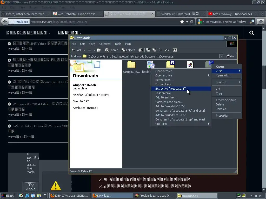Viewport: 266px width, 199px height.
Task: Click the Back arrow in Downloads toolbar
Action: point(77,50)
